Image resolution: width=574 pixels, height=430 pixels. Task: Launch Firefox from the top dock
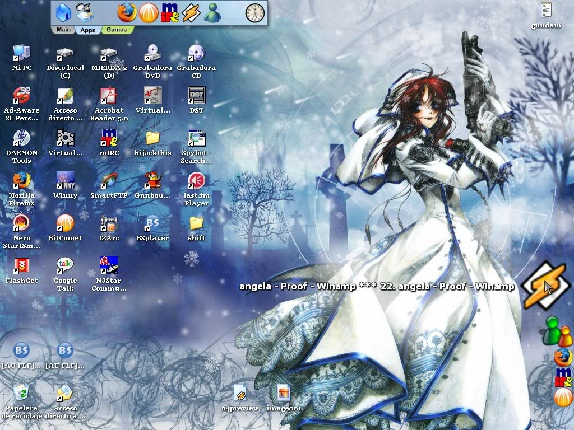(x=127, y=12)
